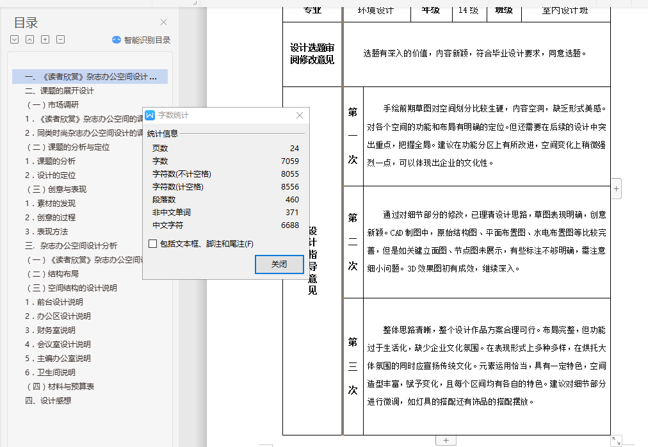Click the first outline icon under 目录 heading
The width and height of the screenshot is (648, 447).
(15, 40)
